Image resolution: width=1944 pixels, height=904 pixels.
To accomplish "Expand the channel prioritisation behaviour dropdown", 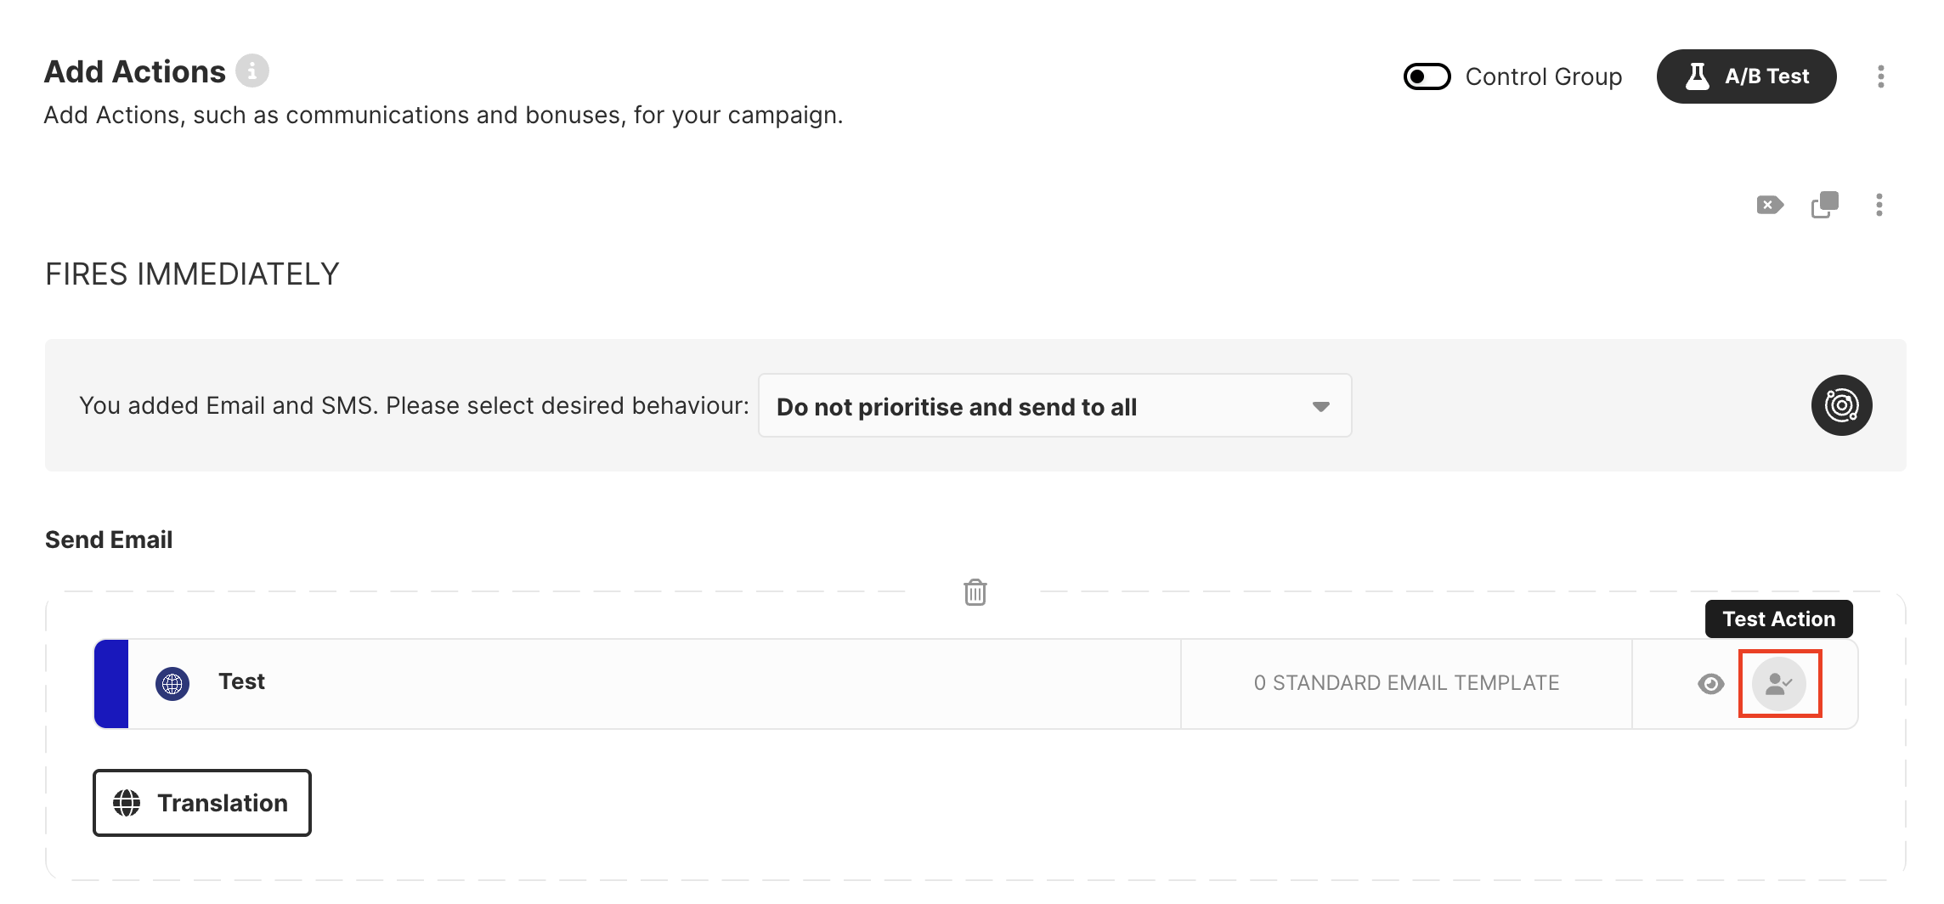I will (x=1054, y=406).
